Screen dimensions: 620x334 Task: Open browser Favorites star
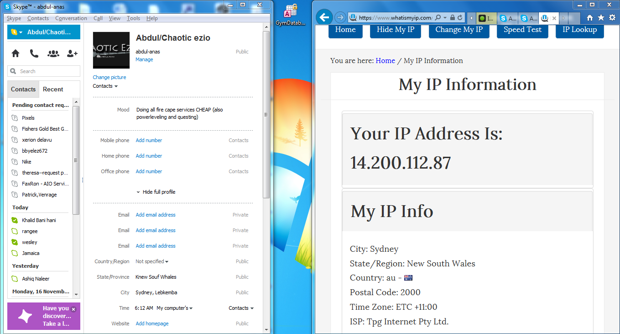tap(601, 18)
